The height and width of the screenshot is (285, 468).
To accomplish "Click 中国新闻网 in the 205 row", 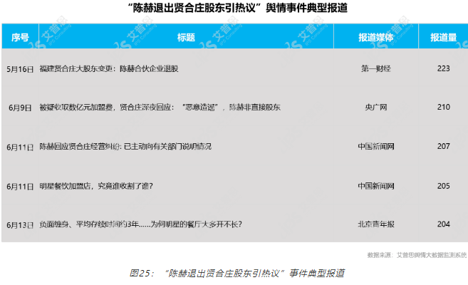I will [376, 186].
